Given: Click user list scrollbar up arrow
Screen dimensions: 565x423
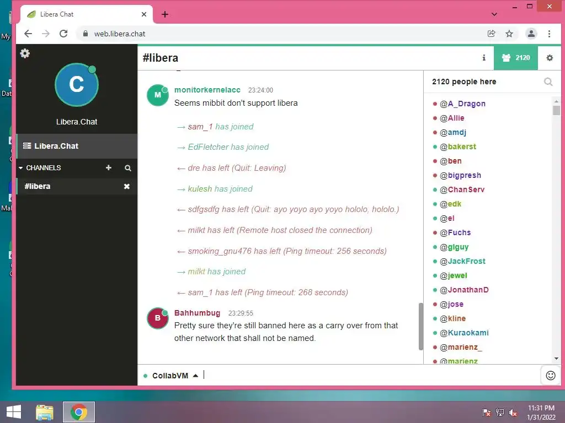Looking at the screenshot, I should (556, 101).
